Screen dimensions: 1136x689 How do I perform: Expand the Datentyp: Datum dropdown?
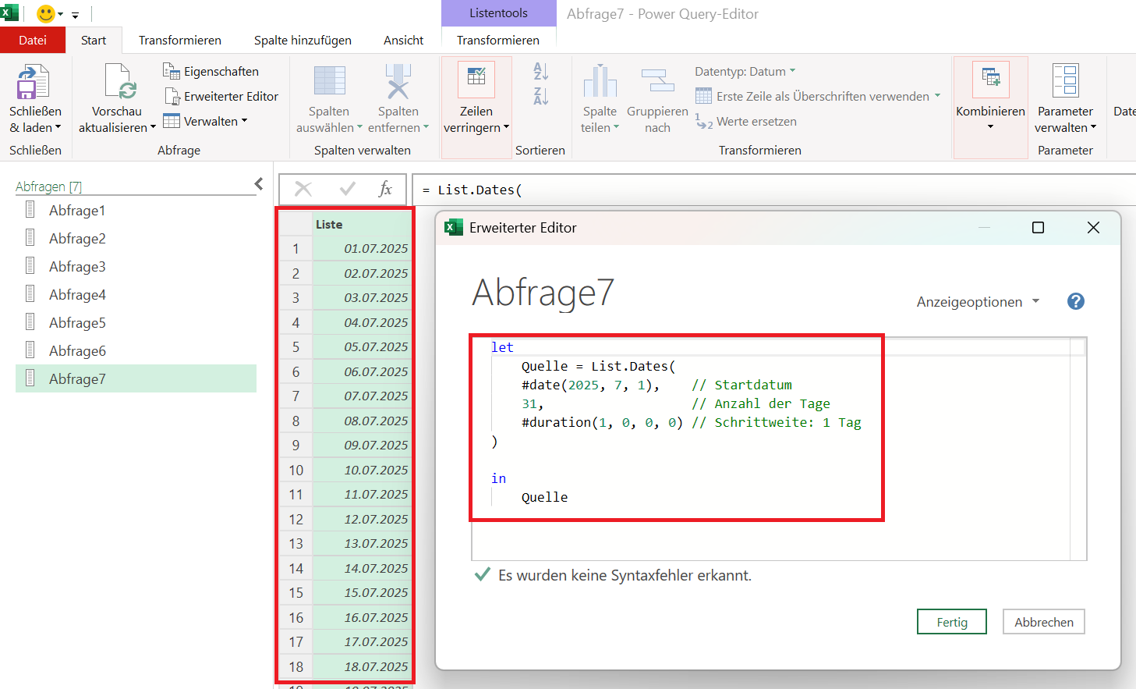point(792,71)
